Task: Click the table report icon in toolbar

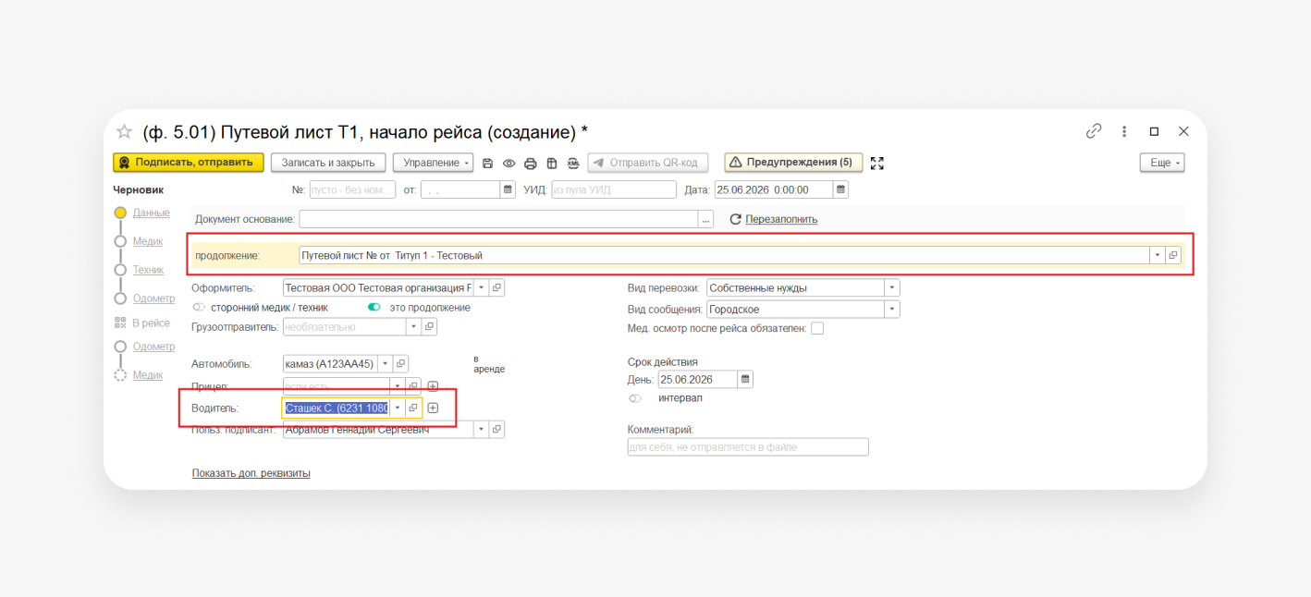Action: point(552,163)
